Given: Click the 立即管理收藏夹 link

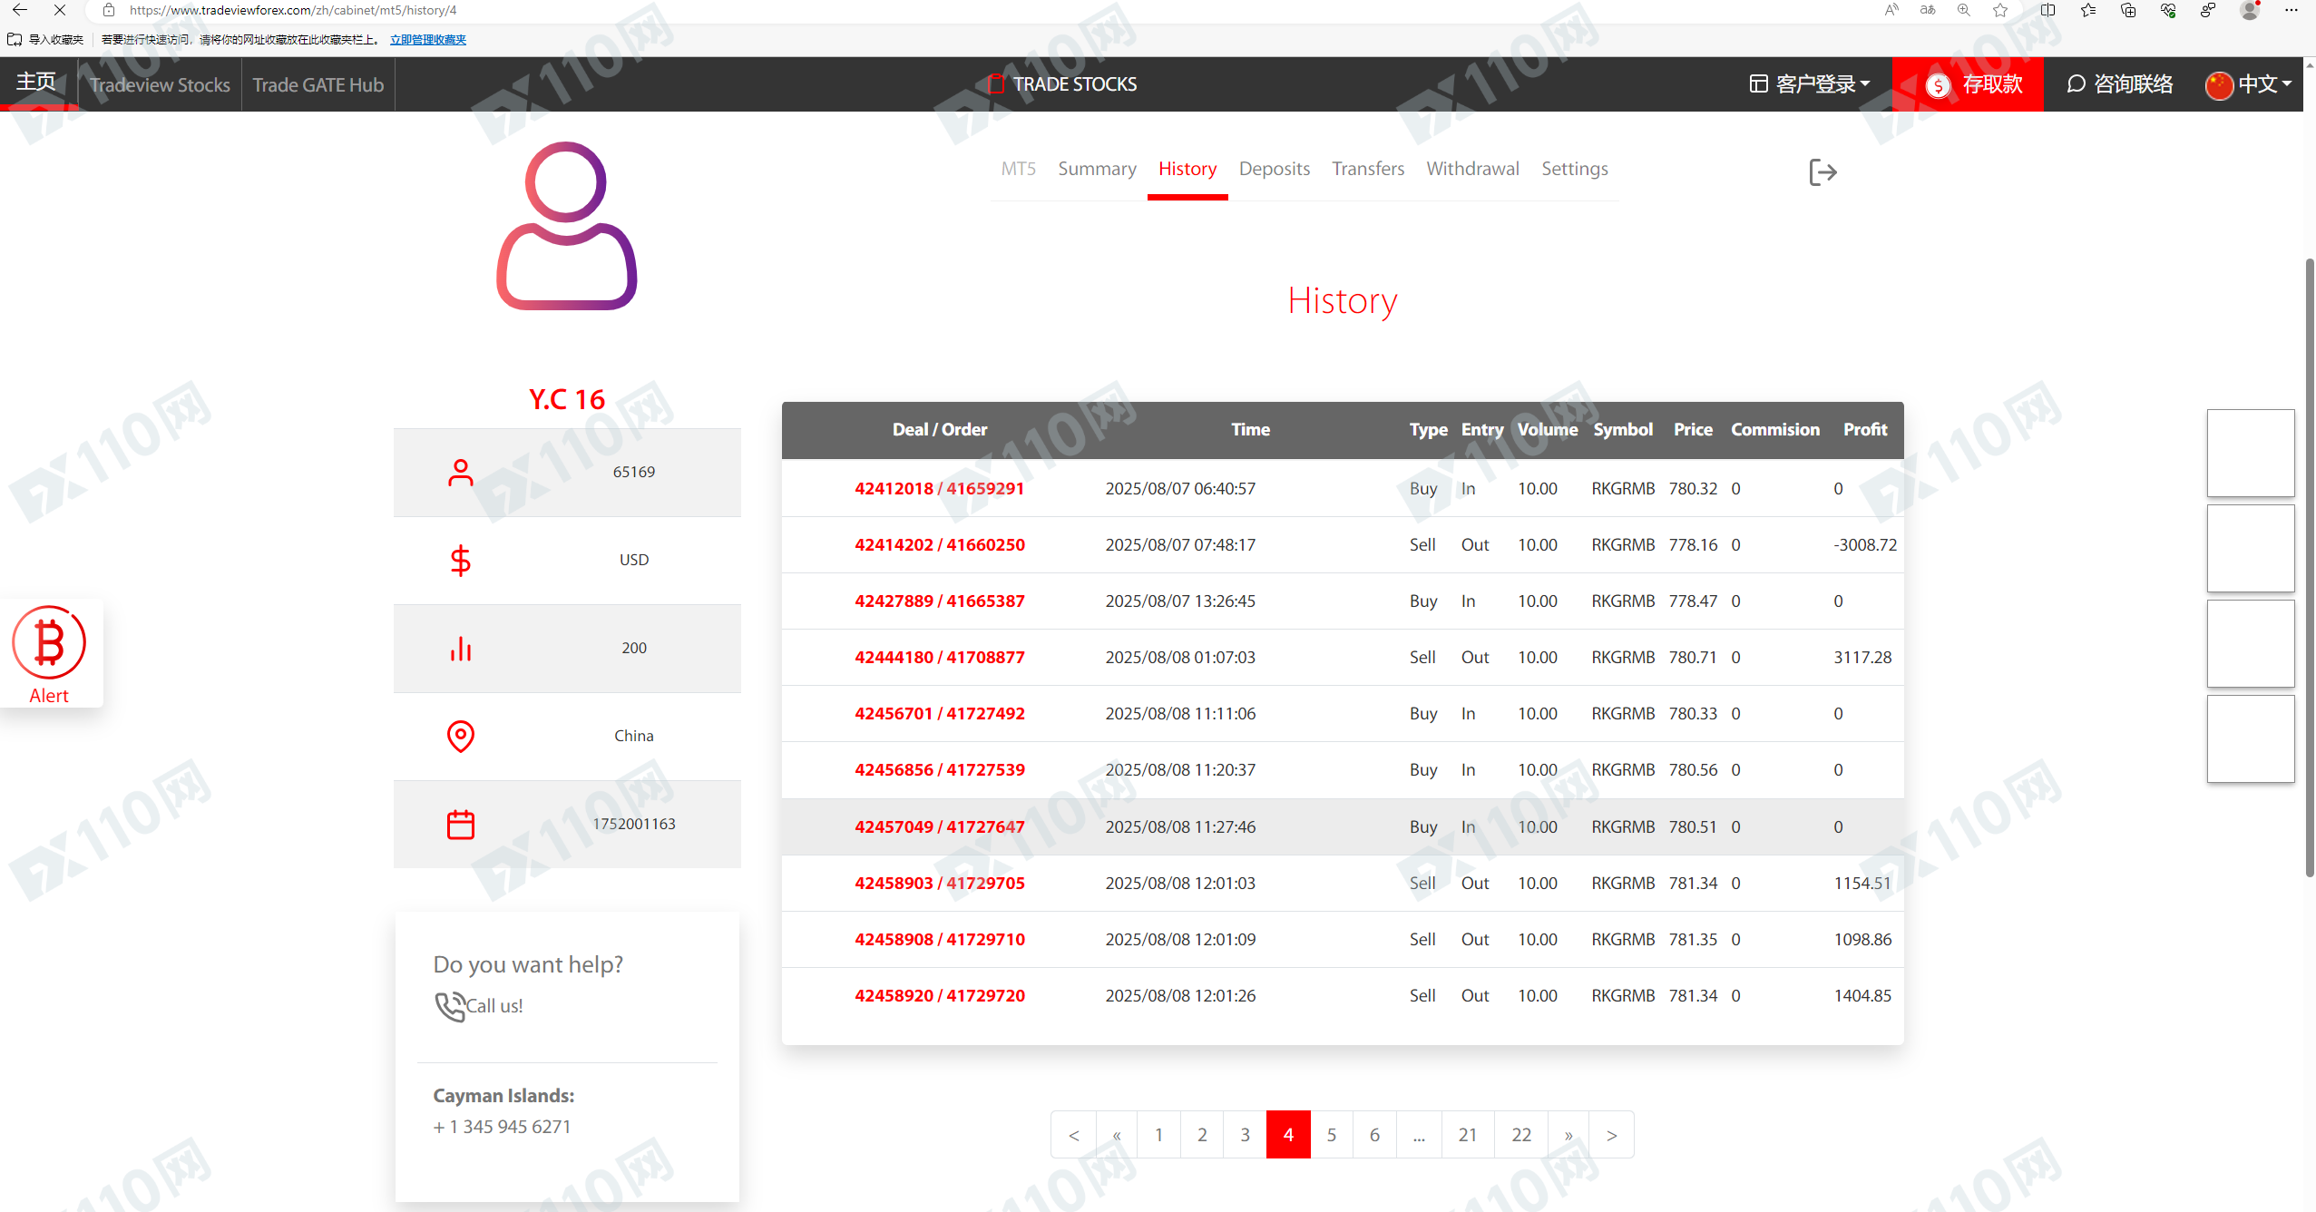Looking at the screenshot, I should 427,40.
